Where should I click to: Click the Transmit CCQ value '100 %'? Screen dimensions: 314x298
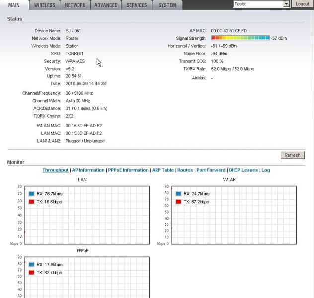click(x=217, y=61)
